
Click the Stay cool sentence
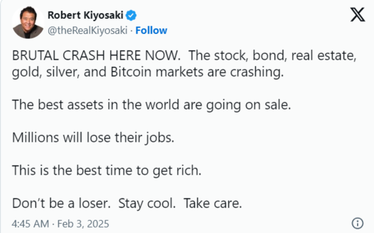147,204
